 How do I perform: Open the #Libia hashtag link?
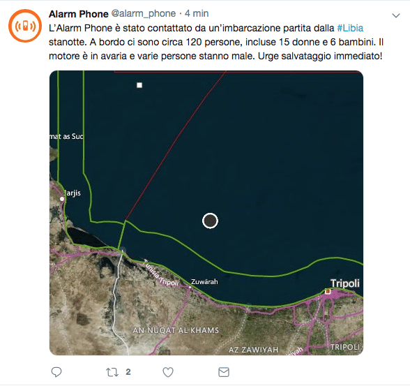[350, 28]
